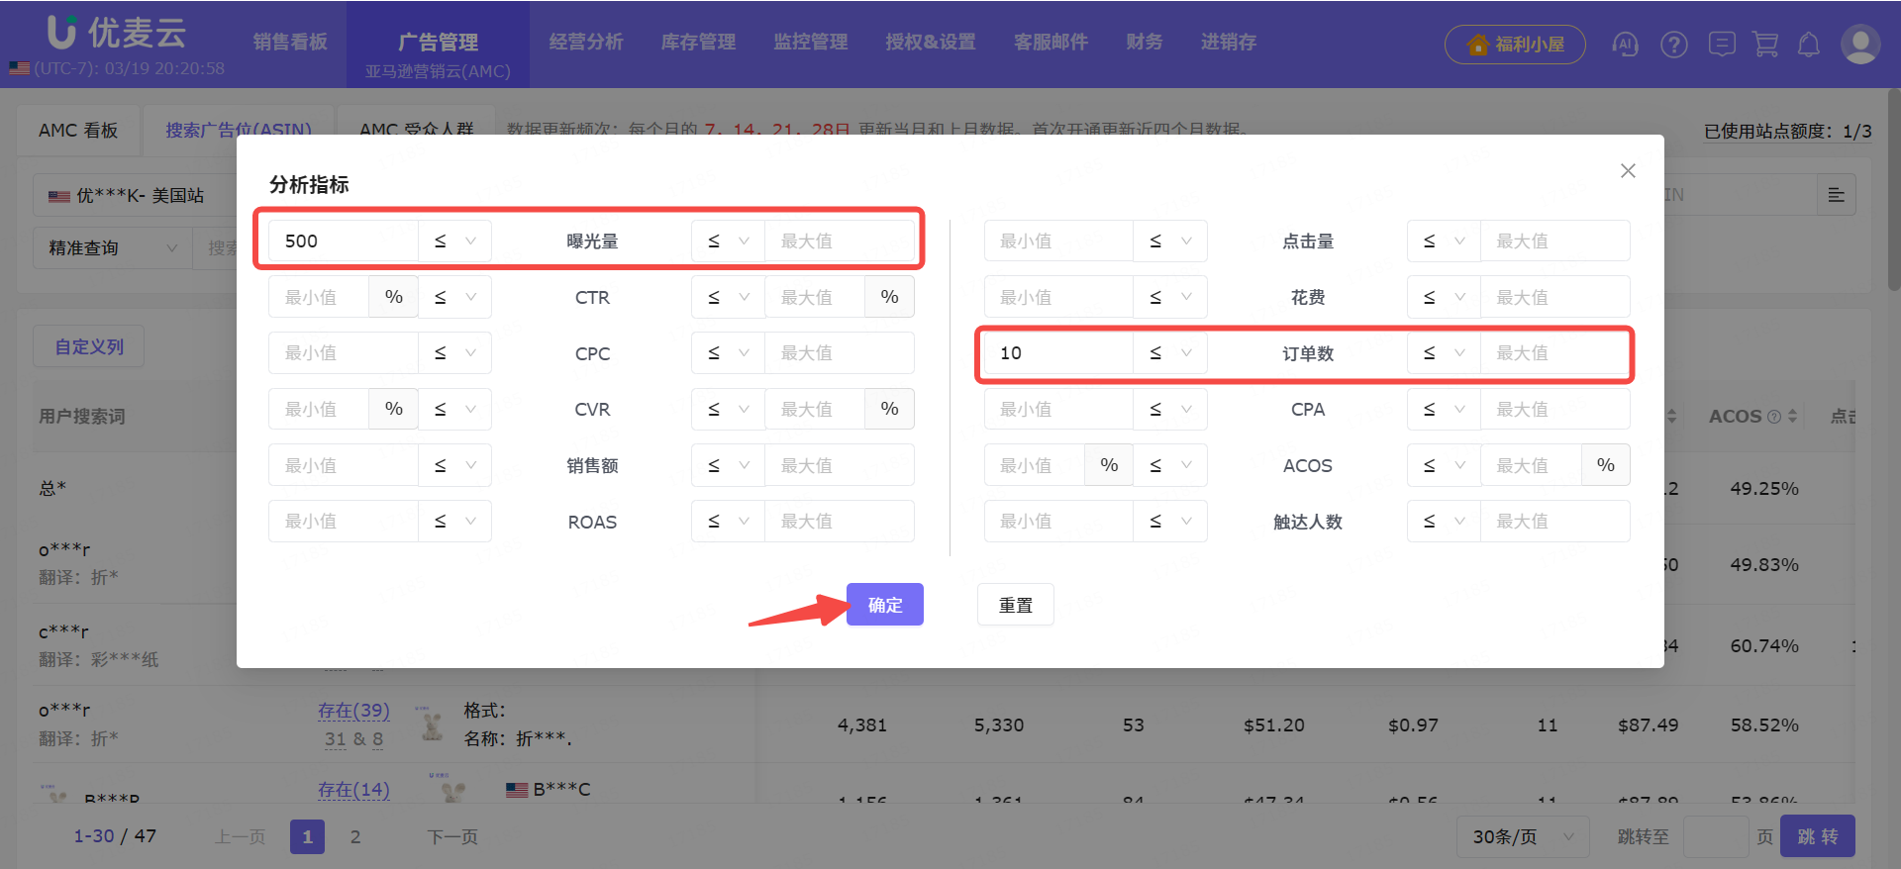
Task: Click the 订单数 minimum value field
Action: pos(1057,352)
